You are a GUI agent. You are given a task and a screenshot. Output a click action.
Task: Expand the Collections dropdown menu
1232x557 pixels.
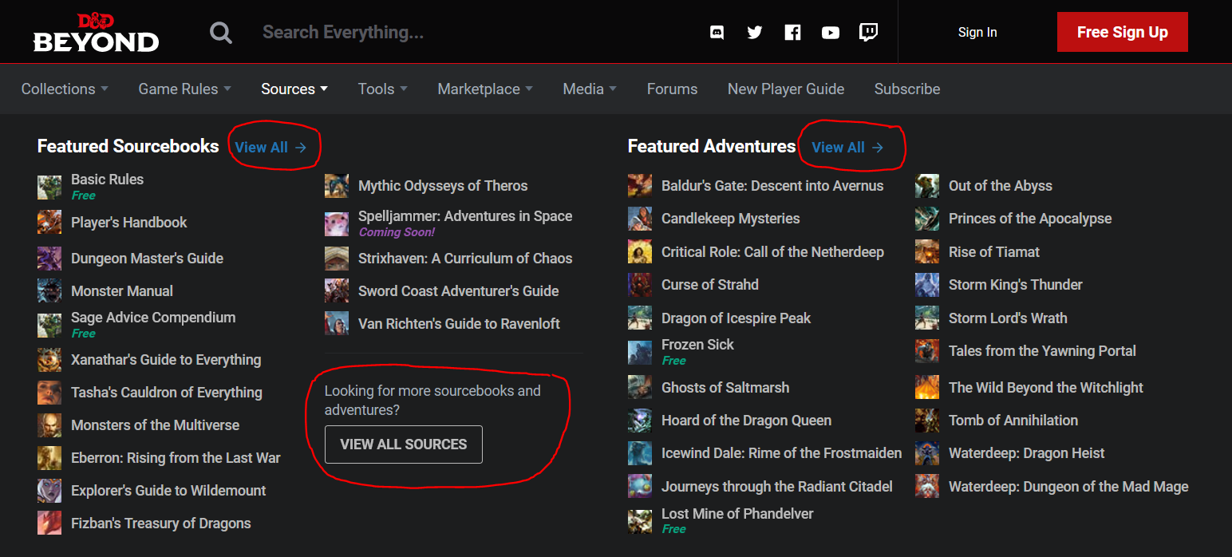click(x=65, y=89)
